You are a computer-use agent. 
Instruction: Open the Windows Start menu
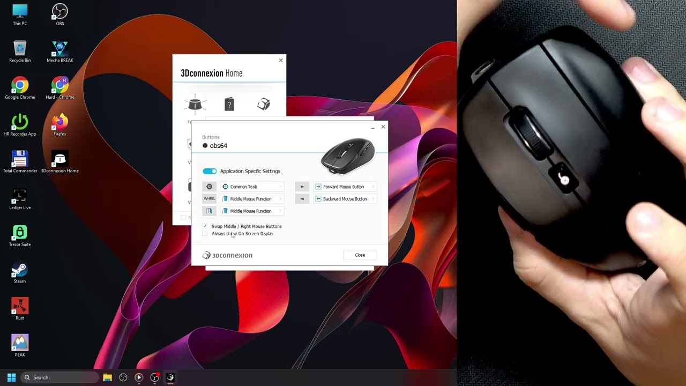click(11, 377)
